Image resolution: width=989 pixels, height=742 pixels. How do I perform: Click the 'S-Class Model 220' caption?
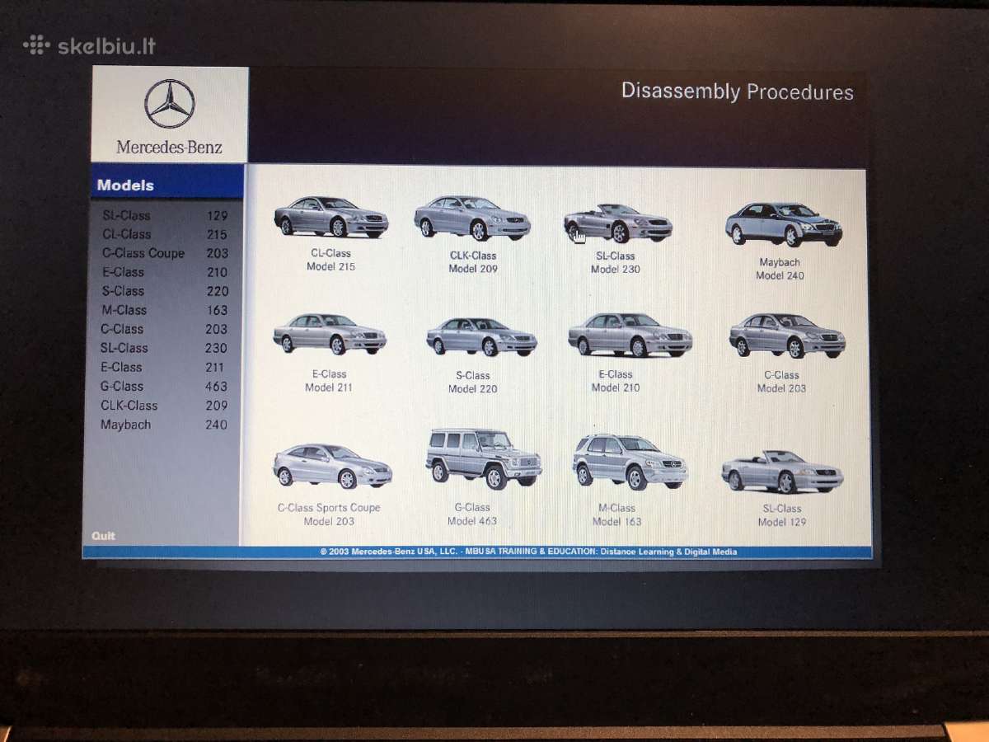point(473,382)
